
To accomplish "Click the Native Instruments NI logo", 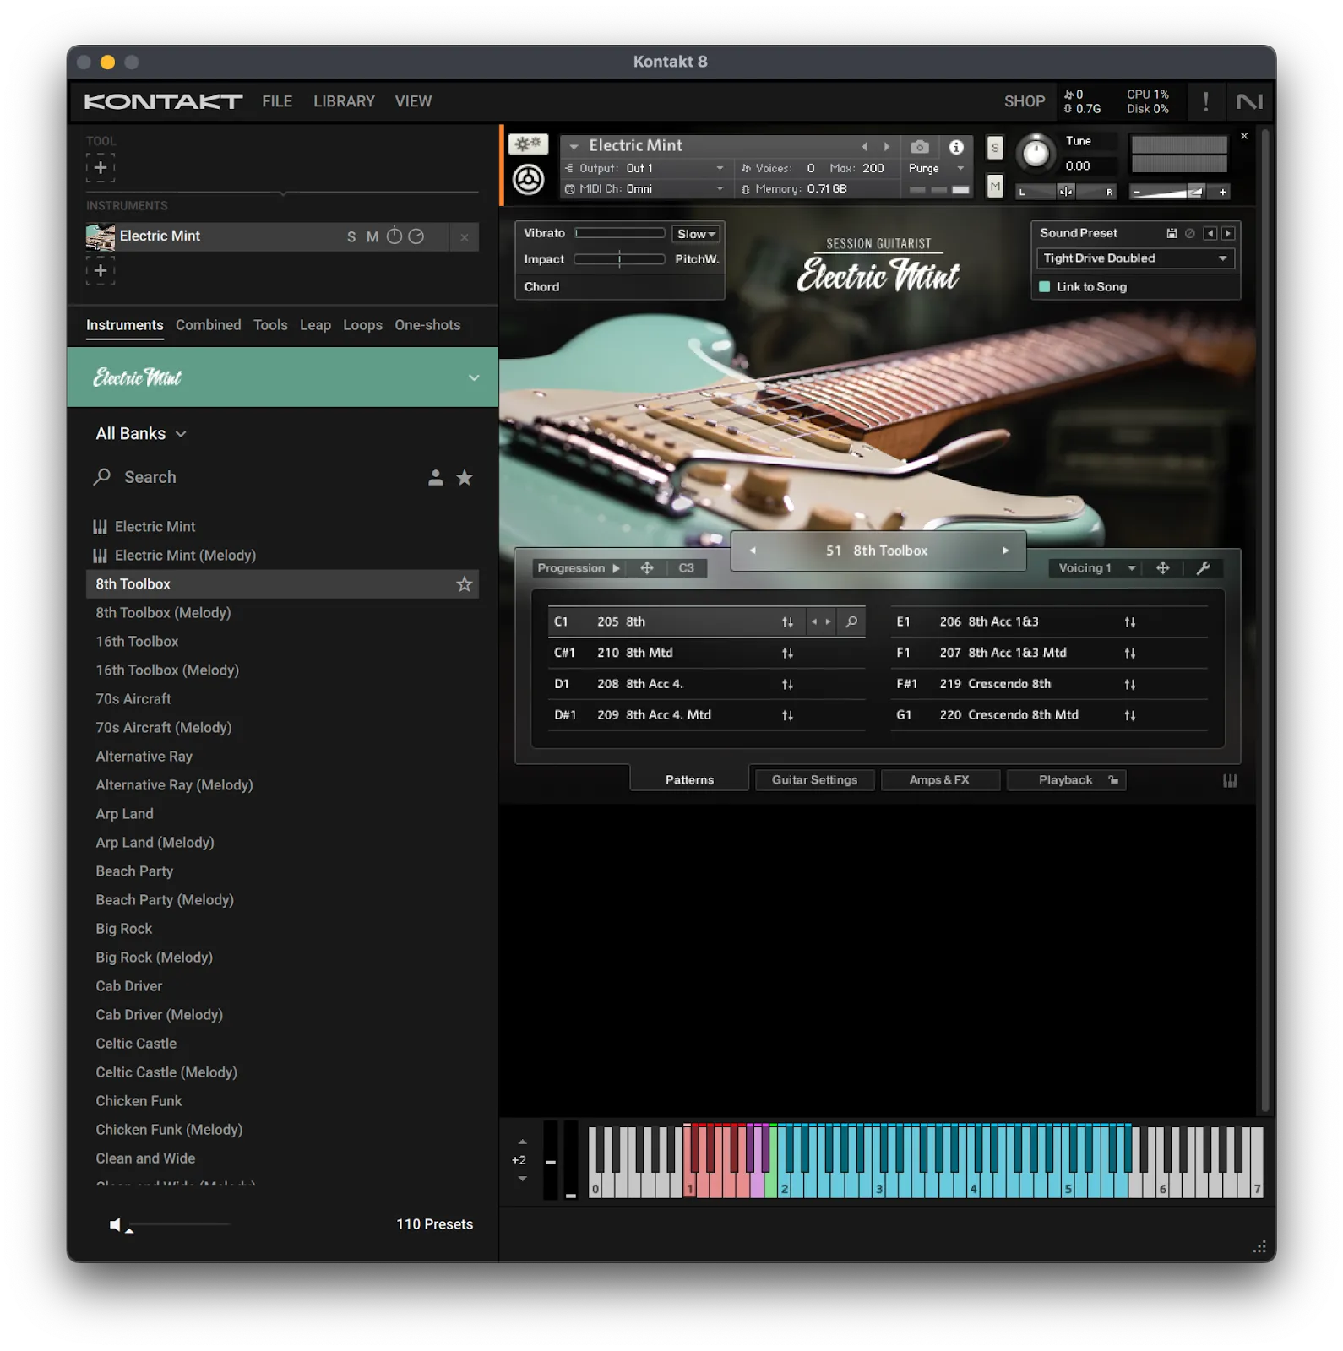I will click(1249, 101).
